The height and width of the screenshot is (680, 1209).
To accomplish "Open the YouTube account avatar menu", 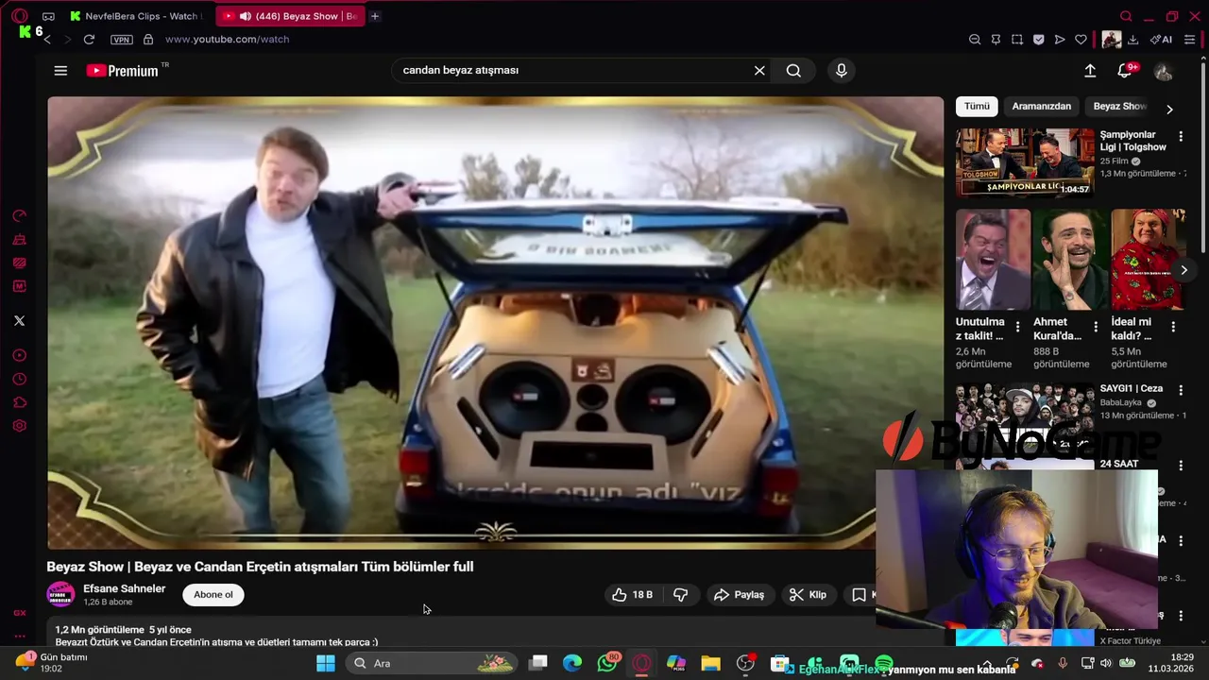I will click(1164, 71).
